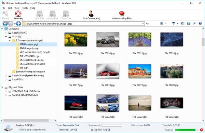Collapse the Physical Disks section
The image size is (205, 133).
point(2,87)
